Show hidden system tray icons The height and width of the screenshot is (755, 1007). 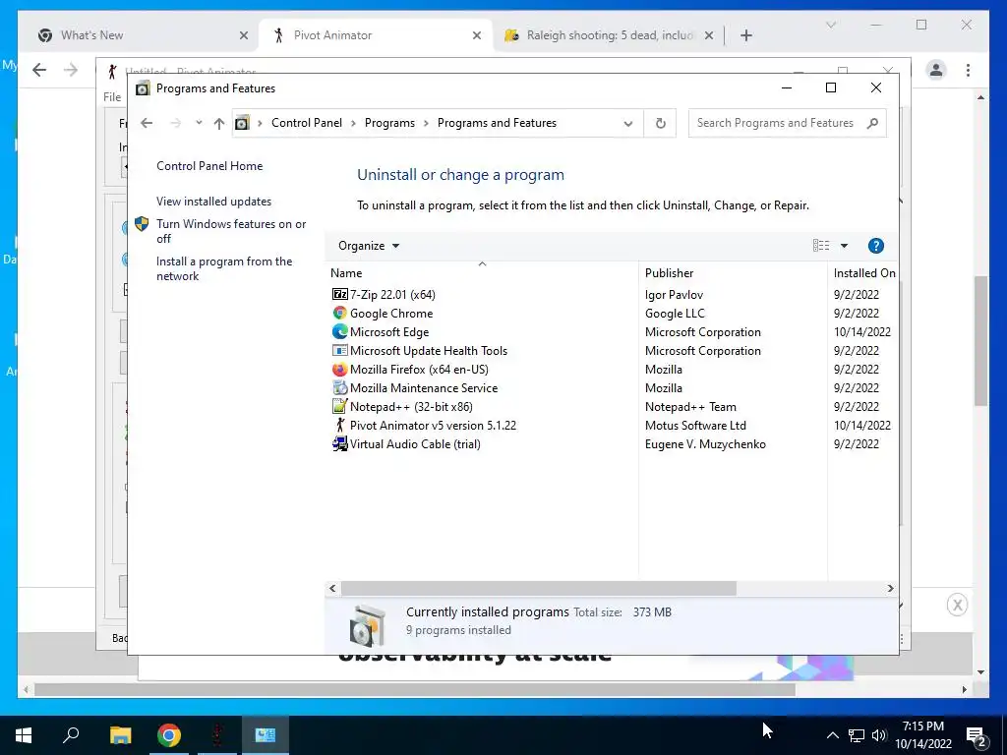(x=832, y=735)
